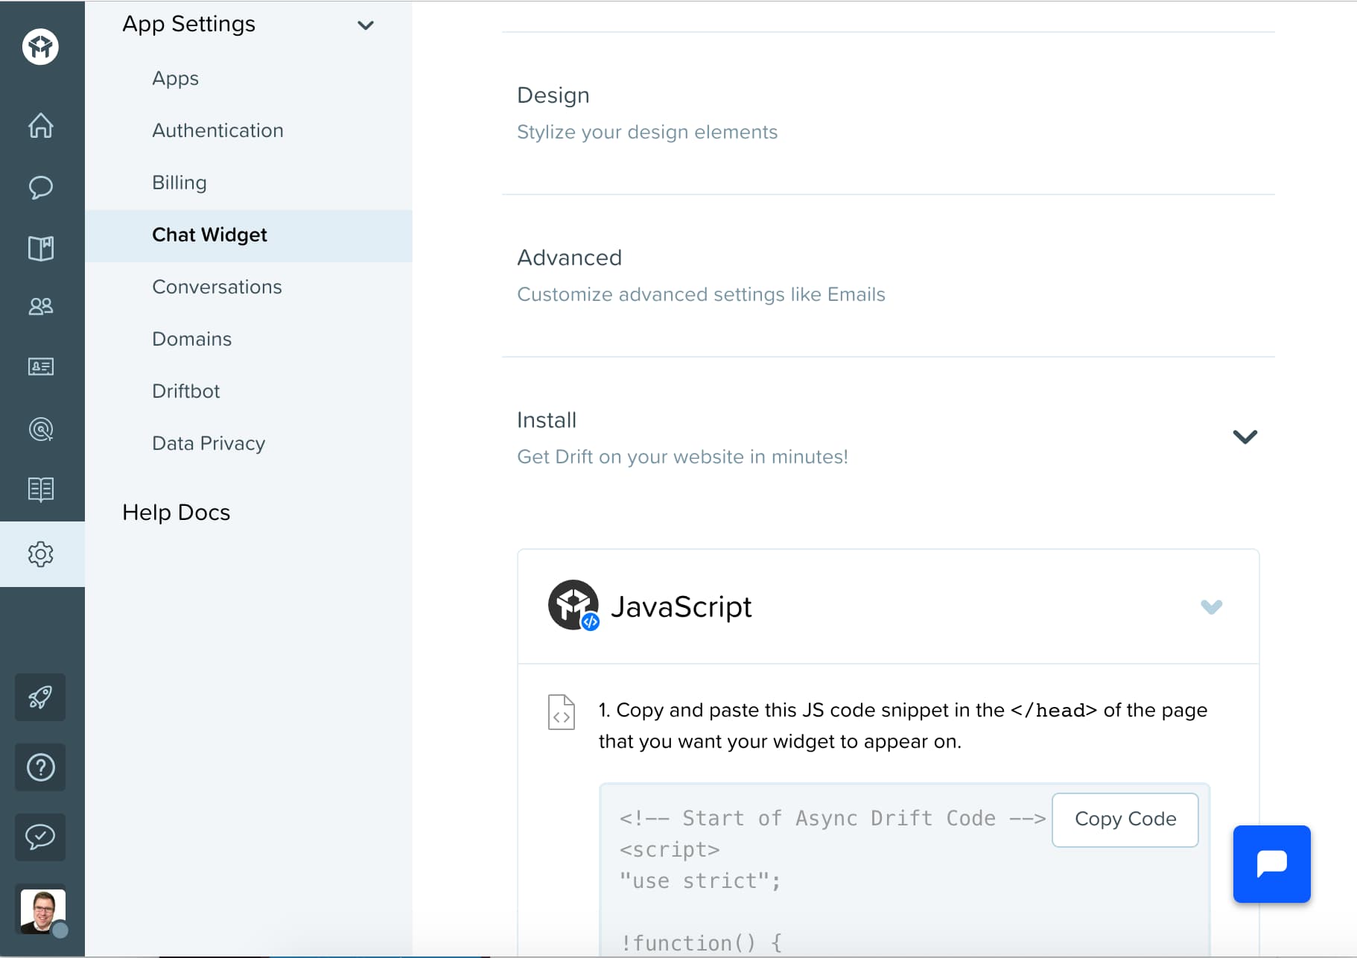The width and height of the screenshot is (1357, 958).
Task: Open the Drift home dashboard
Action: pyautogui.click(x=41, y=126)
